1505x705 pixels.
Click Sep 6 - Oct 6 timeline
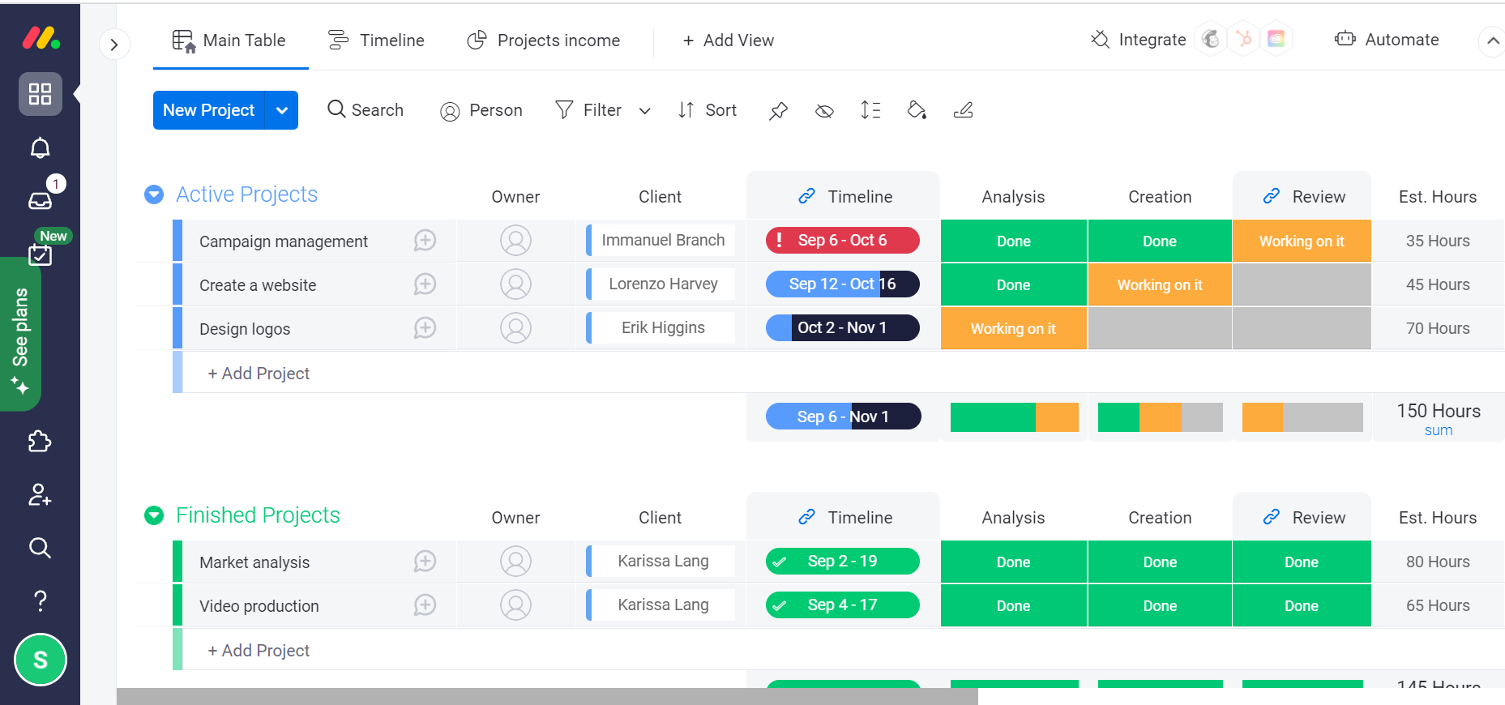click(843, 241)
